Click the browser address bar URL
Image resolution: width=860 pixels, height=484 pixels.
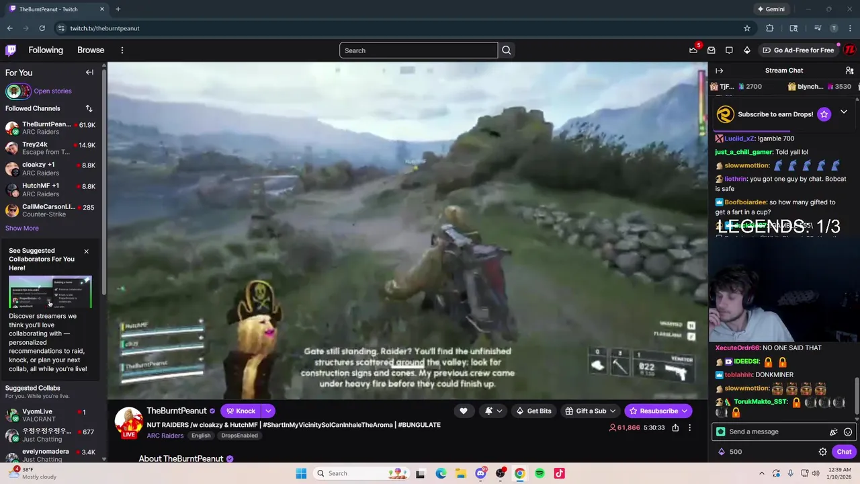(105, 28)
